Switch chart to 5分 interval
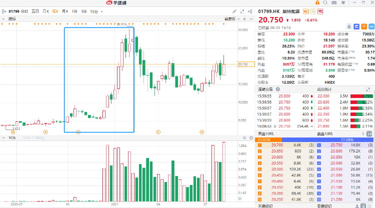Image resolution: width=375 pixels, height=208 pixels. coord(83,11)
